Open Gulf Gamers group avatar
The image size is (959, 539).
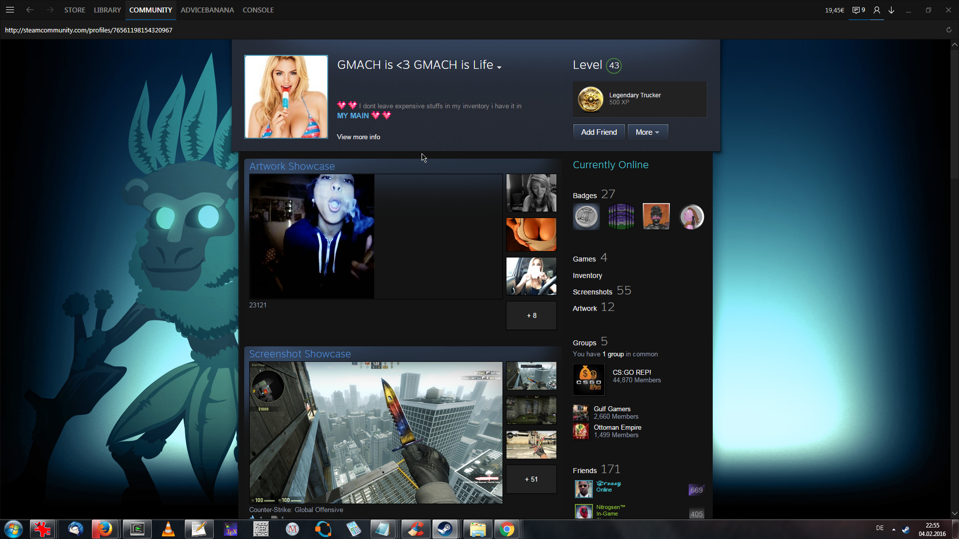[581, 413]
